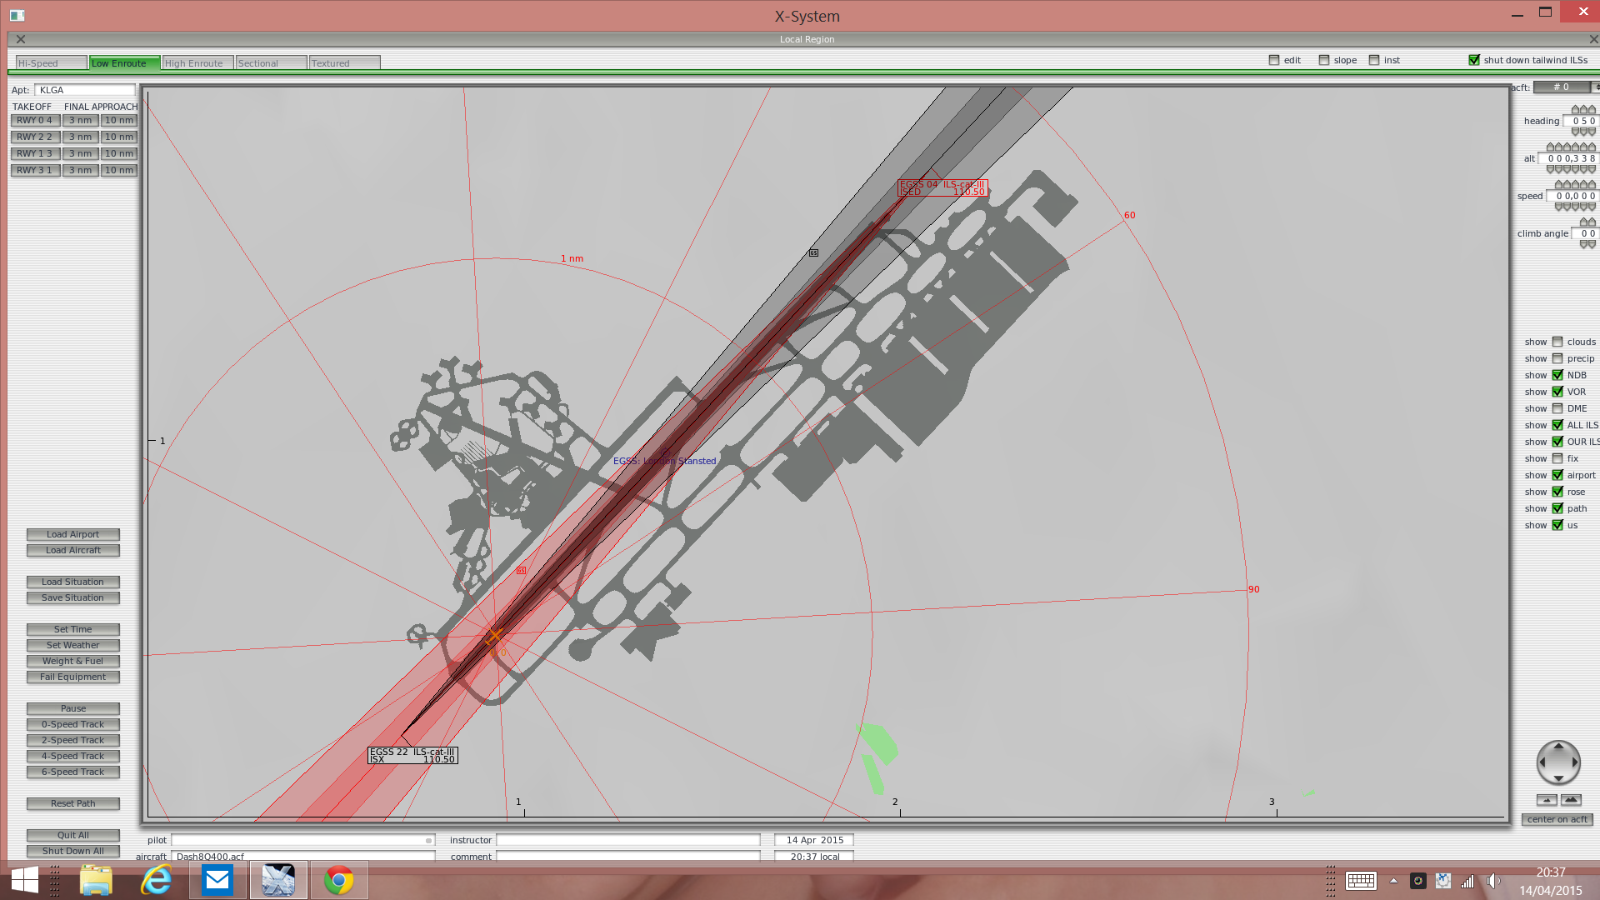Open the on-screen keyboard tray icon
Image resolution: width=1600 pixels, height=900 pixels.
[1361, 881]
